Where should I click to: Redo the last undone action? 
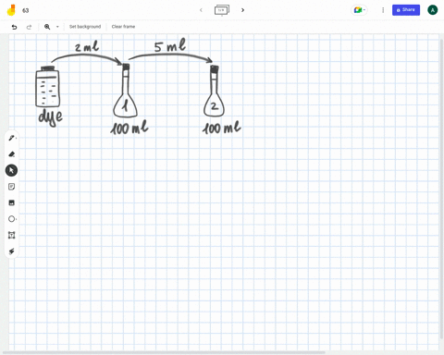pyautogui.click(x=29, y=27)
